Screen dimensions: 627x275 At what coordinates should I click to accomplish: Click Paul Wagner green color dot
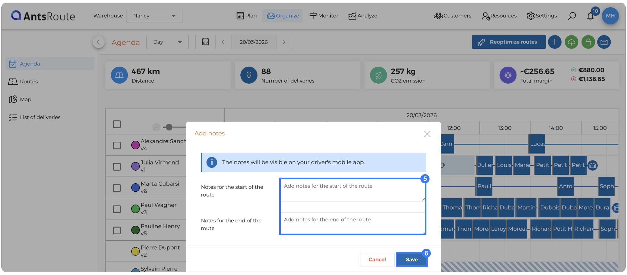coord(135,209)
